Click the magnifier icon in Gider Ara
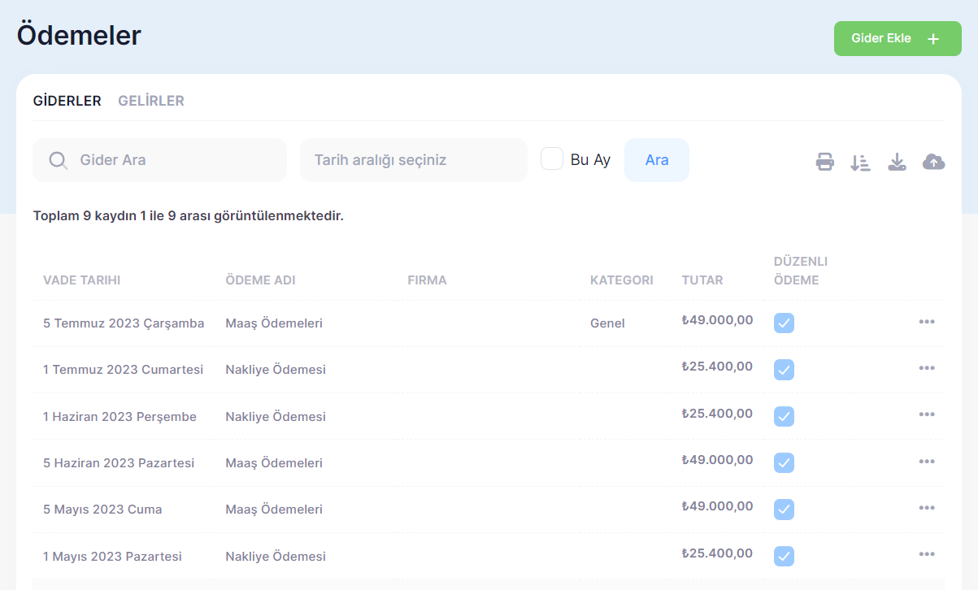The width and height of the screenshot is (978, 590). pyautogui.click(x=58, y=160)
